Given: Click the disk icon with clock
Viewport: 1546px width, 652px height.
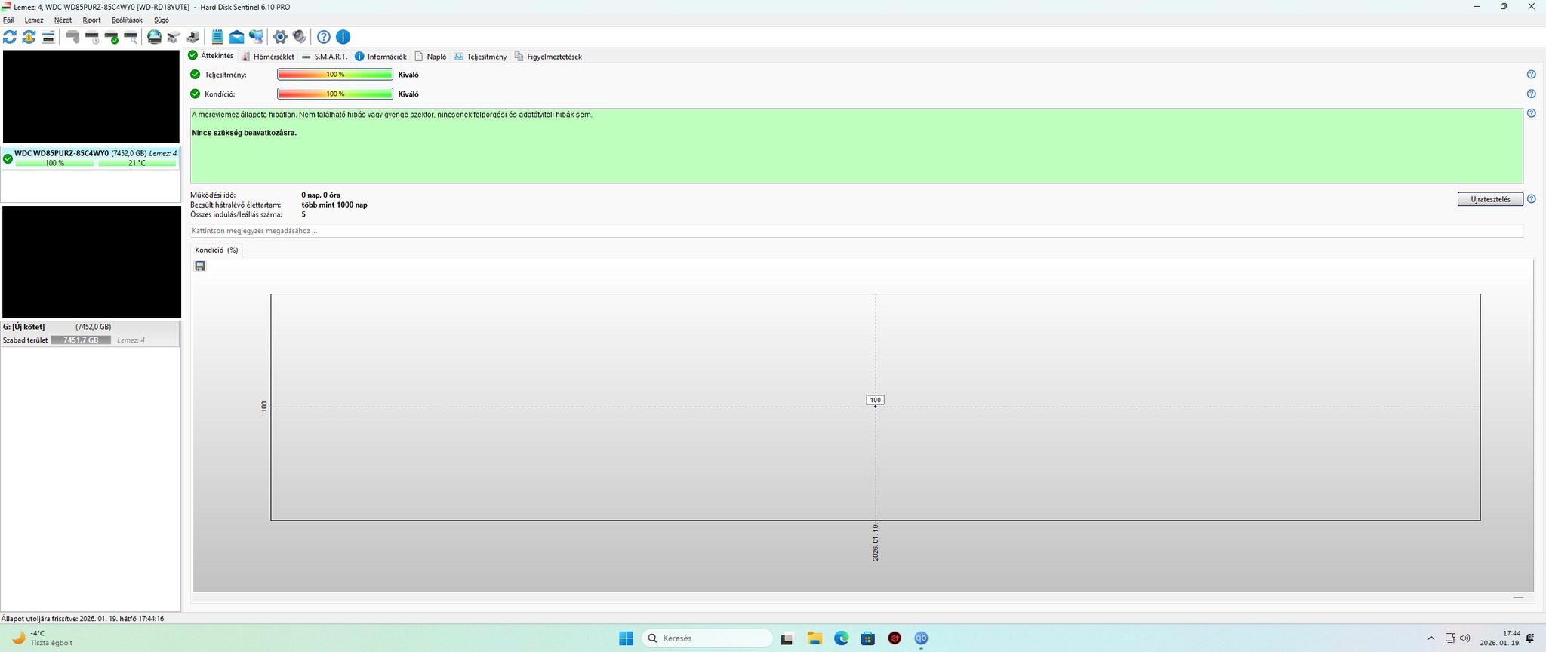Looking at the screenshot, I should pyautogui.click(x=92, y=37).
